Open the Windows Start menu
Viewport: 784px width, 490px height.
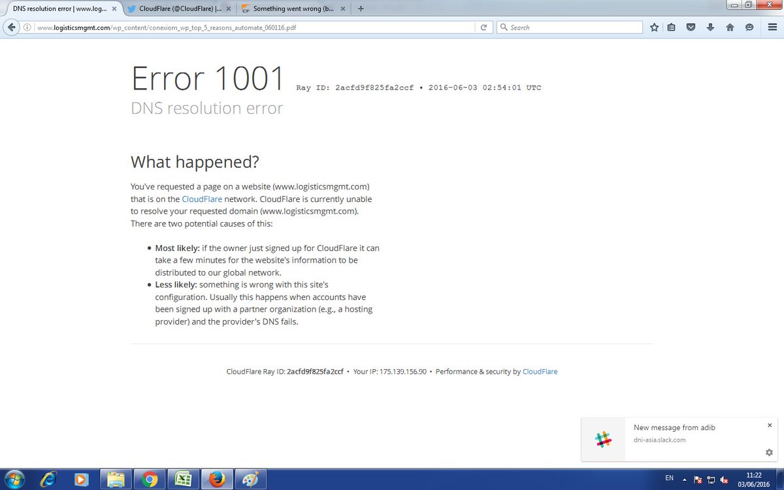point(14,479)
